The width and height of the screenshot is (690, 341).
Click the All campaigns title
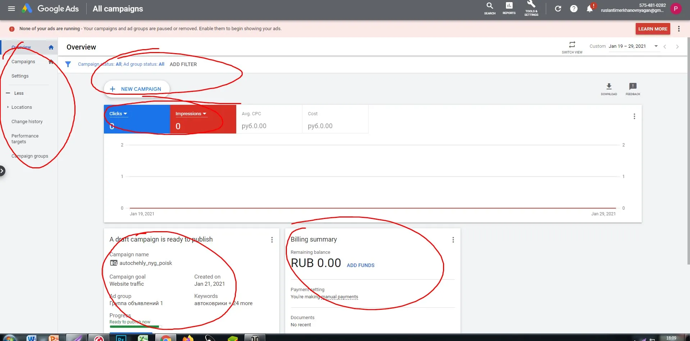[118, 9]
